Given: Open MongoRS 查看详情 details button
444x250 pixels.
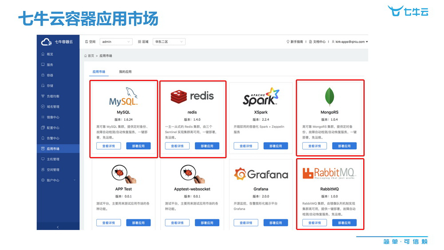Looking at the screenshot, I should [x=315, y=146].
